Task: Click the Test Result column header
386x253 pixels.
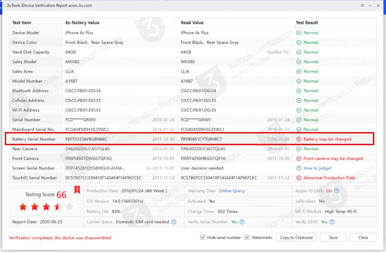Action: pyautogui.click(x=307, y=23)
